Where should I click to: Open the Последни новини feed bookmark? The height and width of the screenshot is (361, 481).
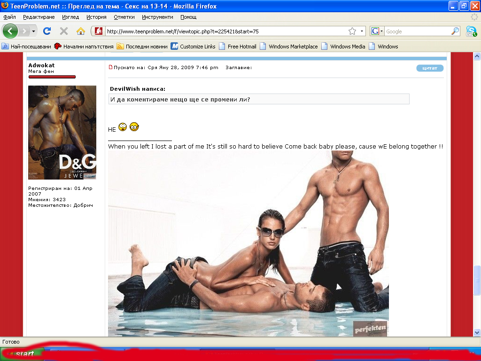142,47
